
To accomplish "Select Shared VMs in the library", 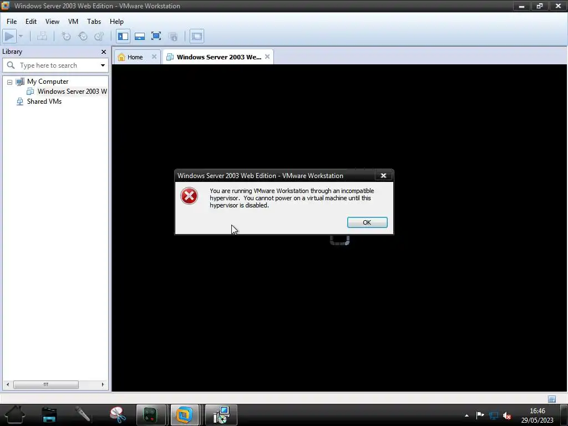I will pos(44,102).
